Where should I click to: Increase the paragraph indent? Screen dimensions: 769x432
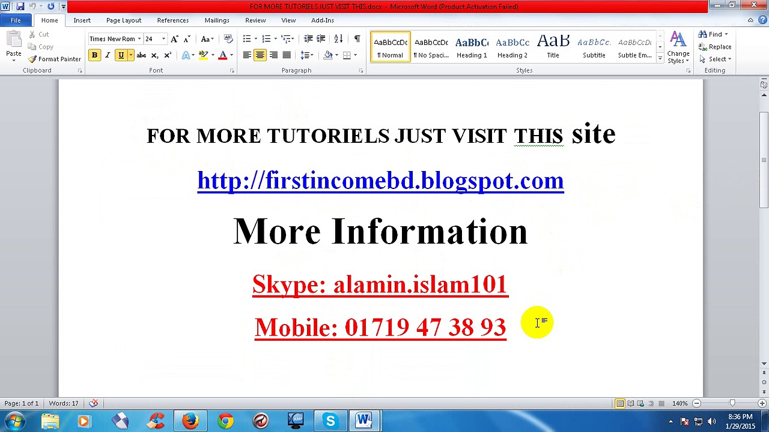tap(321, 39)
